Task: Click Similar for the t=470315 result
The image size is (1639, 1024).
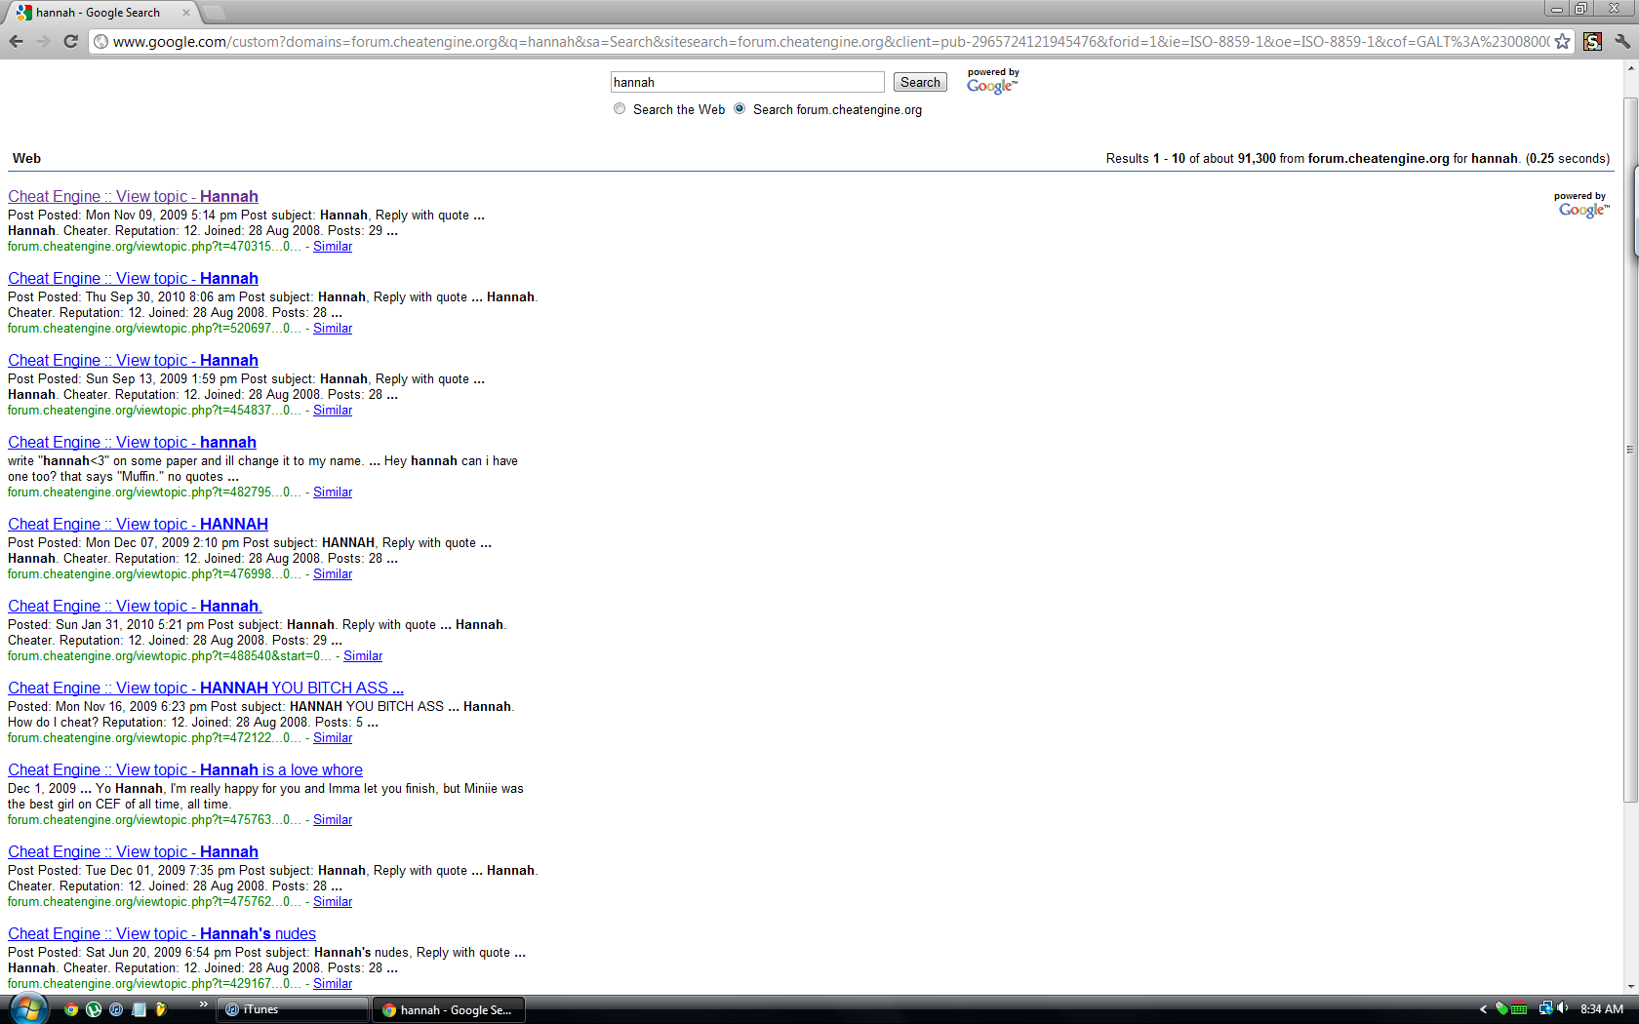Action: click(x=333, y=247)
